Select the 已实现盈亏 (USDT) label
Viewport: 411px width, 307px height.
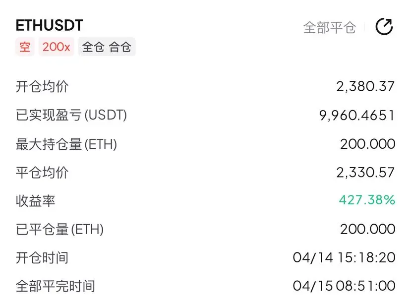[71, 115]
